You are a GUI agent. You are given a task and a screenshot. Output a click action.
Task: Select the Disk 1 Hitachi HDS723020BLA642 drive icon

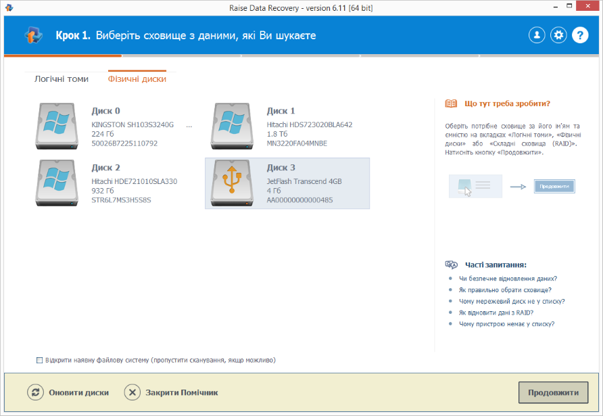point(232,126)
